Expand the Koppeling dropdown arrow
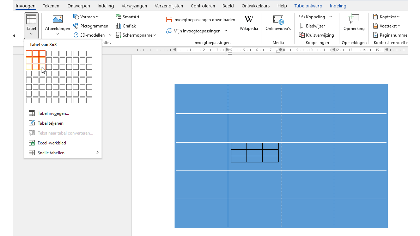Screen dimensions: 420x236 point(330,17)
